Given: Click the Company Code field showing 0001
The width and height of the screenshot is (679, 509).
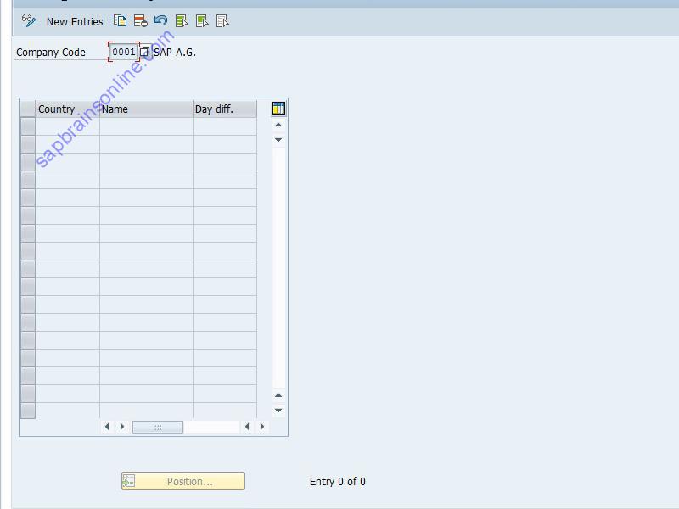Looking at the screenshot, I should pyautogui.click(x=123, y=52).
